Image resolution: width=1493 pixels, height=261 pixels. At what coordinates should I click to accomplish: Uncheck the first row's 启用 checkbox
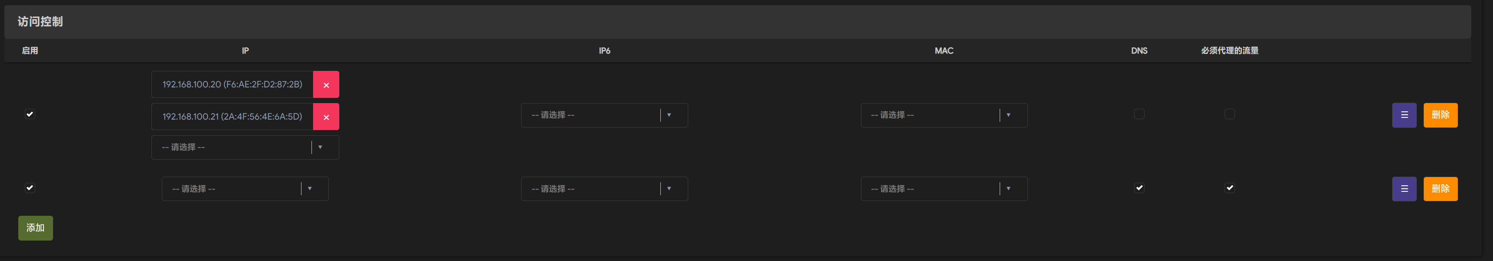click(x=30, y=114)
